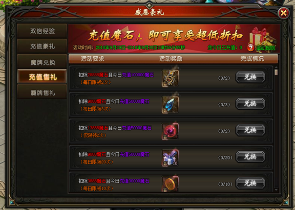Click the gold coin reward icon
Screen dimensions: 295x210
pos(170,184)
